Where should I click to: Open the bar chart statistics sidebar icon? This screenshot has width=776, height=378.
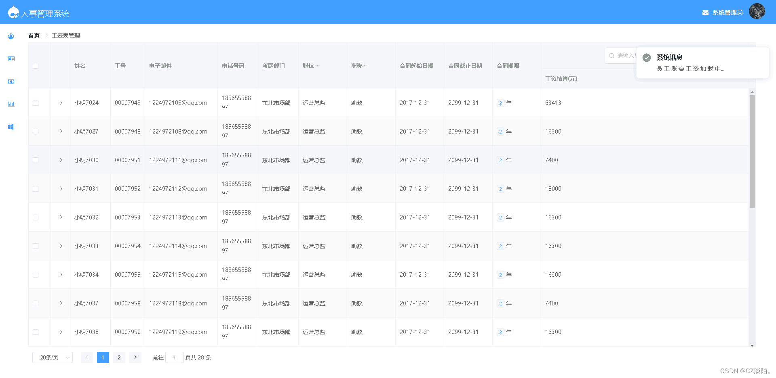pyautogui.click(x=11, y=104)
